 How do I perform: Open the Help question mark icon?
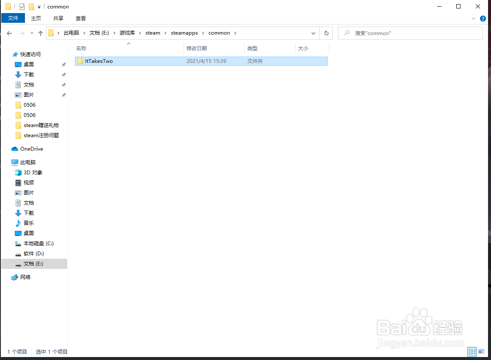(x=483, y=19)
